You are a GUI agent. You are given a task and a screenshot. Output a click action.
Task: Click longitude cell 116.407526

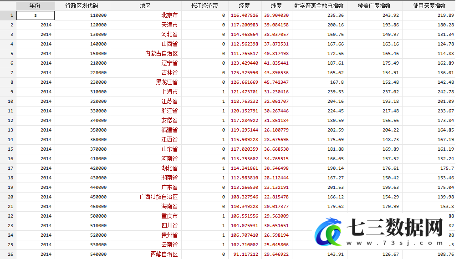(244, 15)
